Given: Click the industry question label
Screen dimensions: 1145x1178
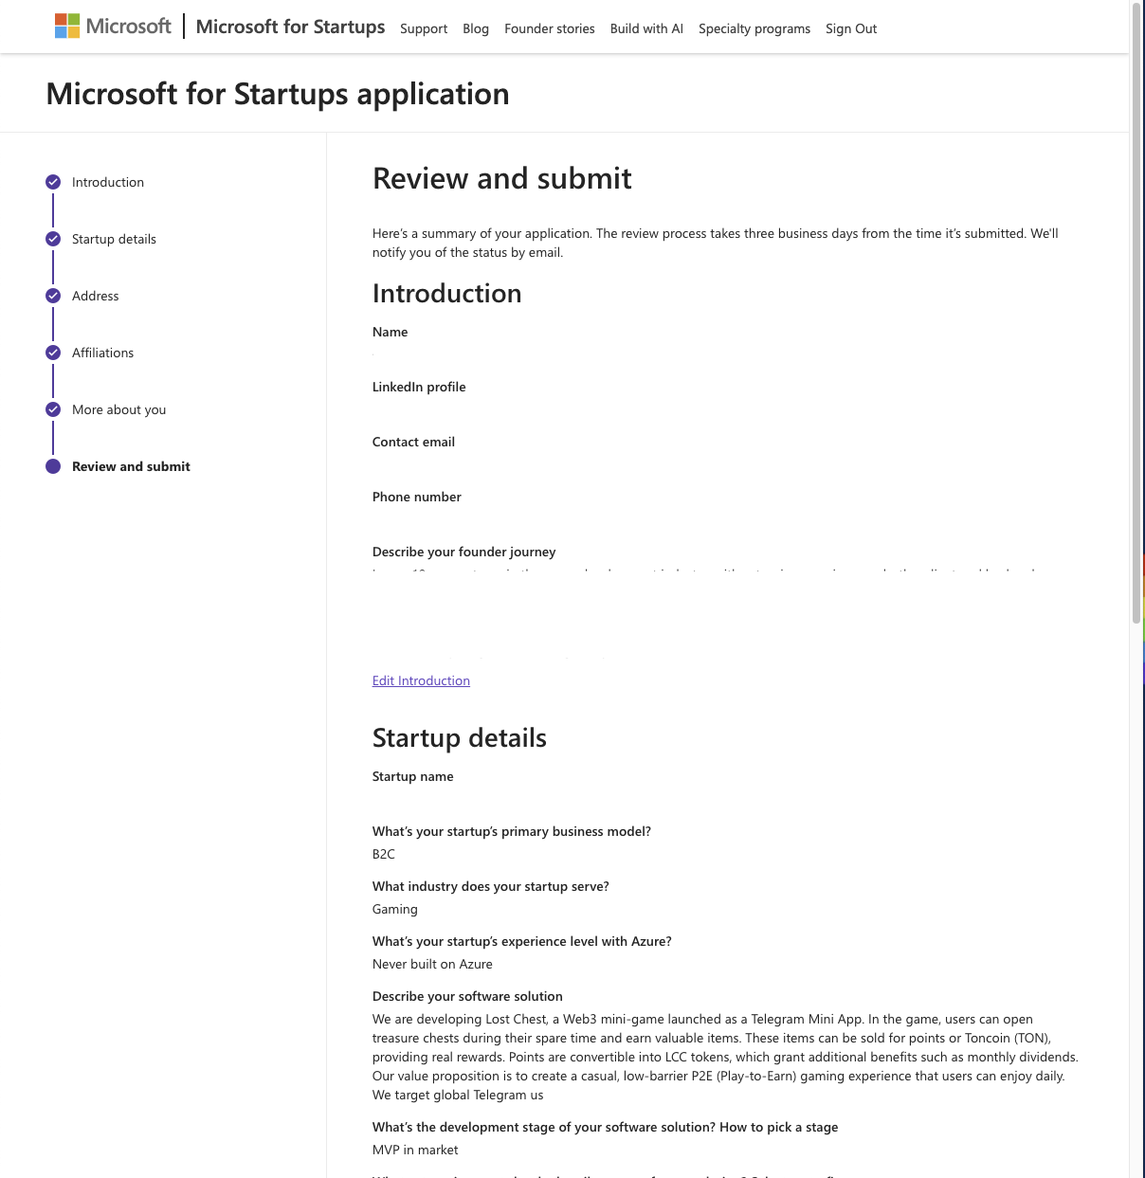Looking at the screenshot, I should click(491, 886).
